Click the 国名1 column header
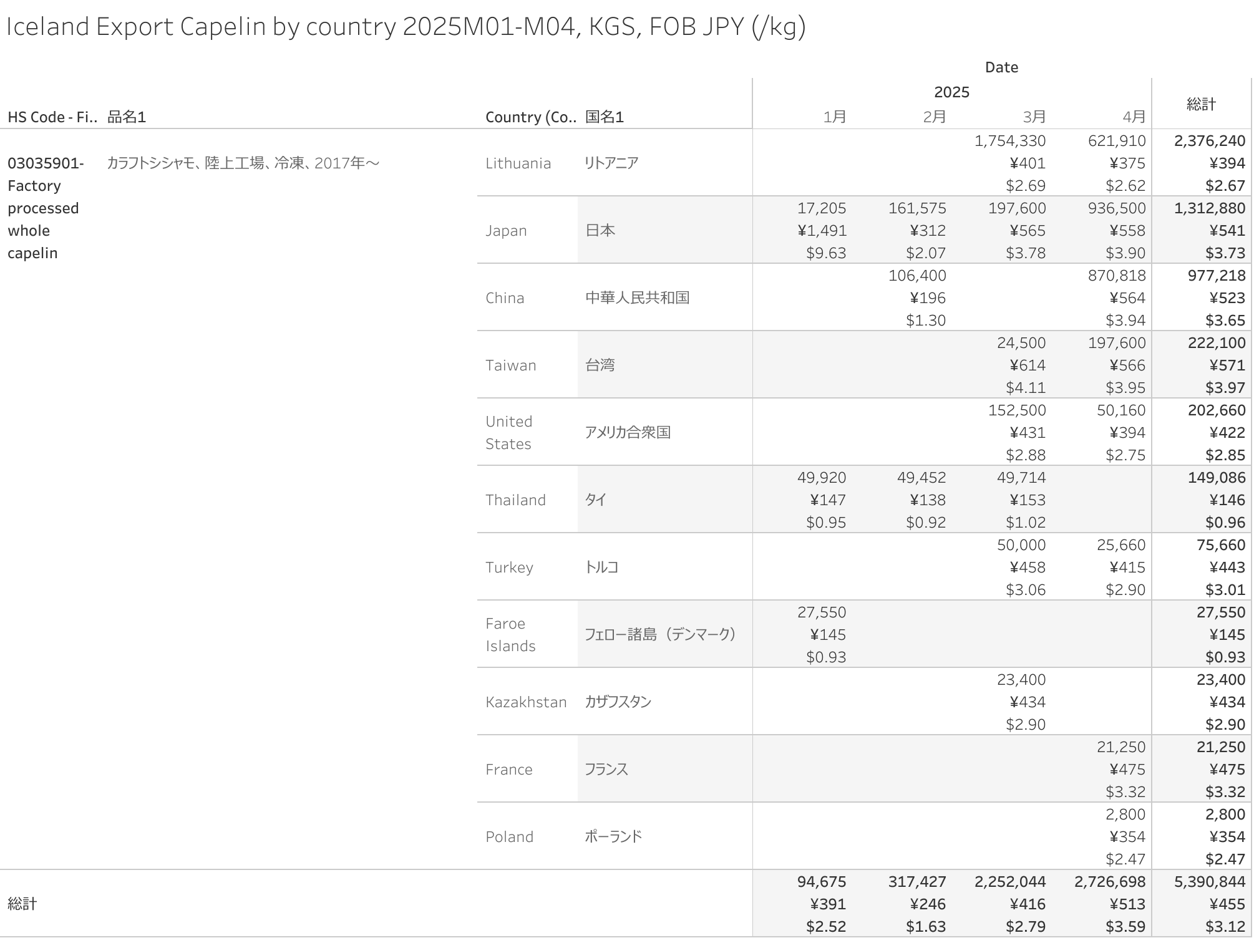 click(604, 117)
